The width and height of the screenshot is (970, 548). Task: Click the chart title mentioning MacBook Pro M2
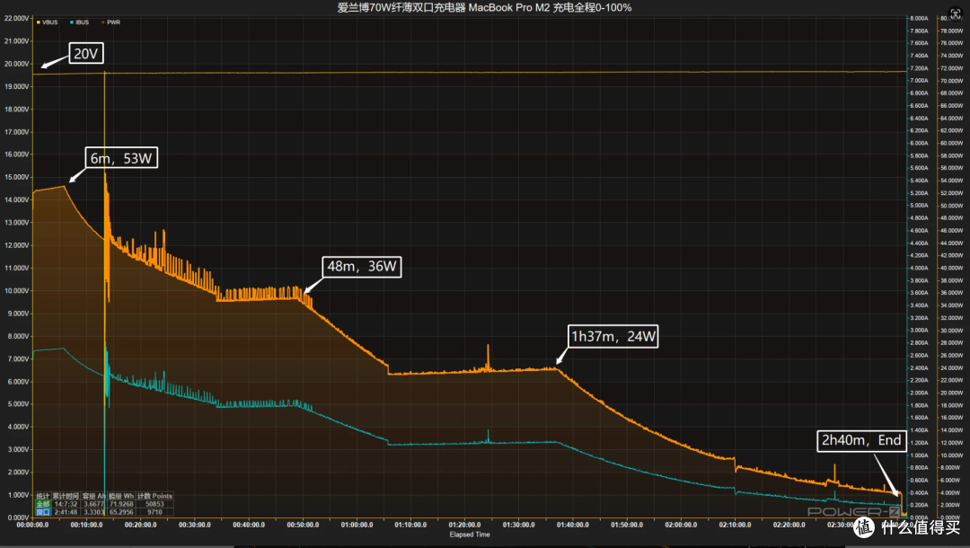click(484, 7)
